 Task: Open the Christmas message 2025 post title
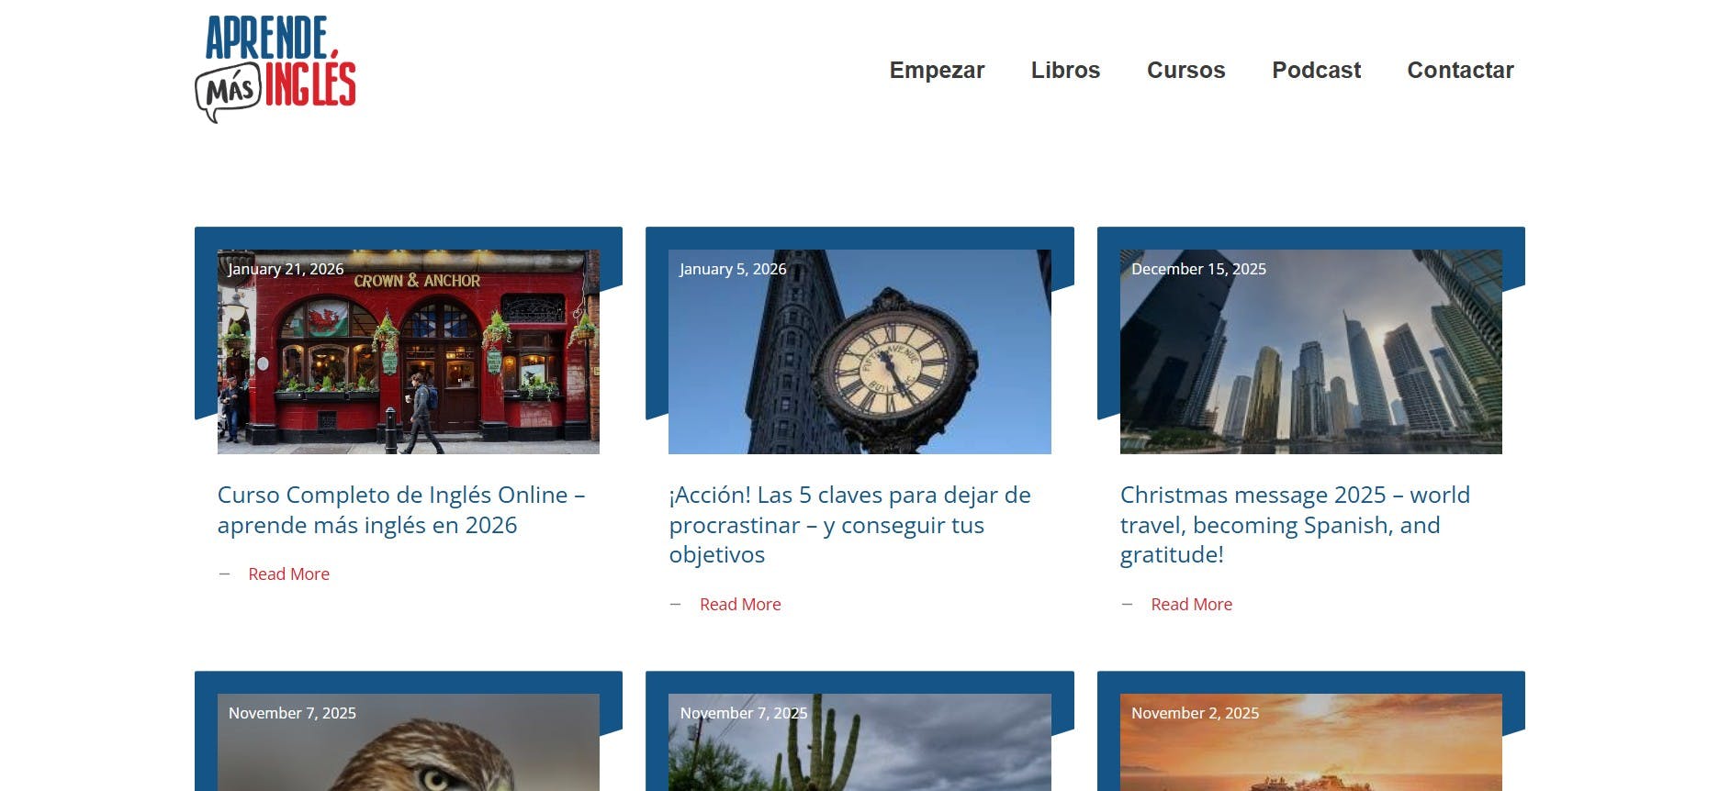pos(1295,525)
